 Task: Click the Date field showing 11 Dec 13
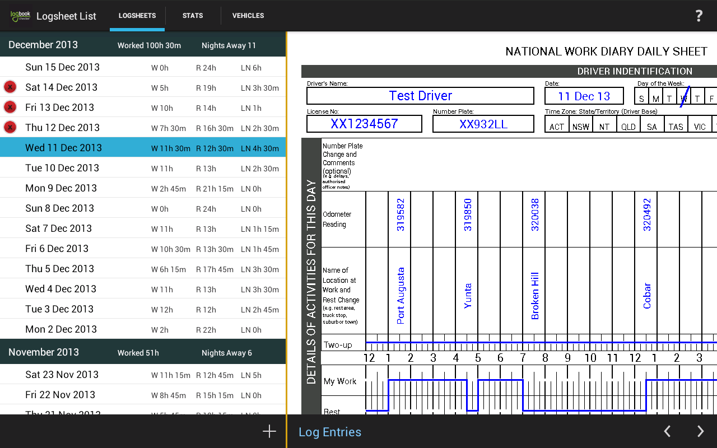click(584, 96)
